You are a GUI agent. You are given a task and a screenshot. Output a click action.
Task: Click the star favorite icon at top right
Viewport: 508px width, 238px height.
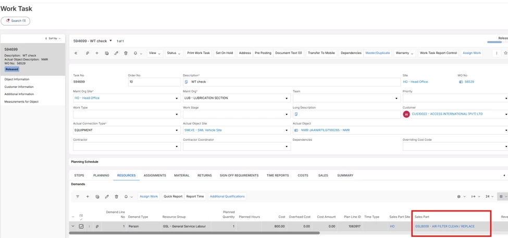pos(505,53)
